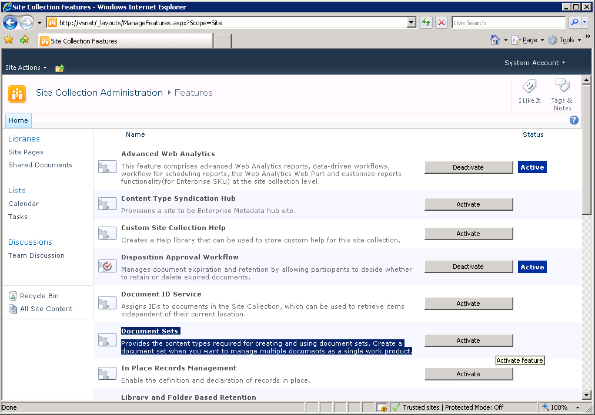Viewport: 595px width, 415px height.
Task: Click the SharePoint site logo icon
Action: tap(17, 94)
